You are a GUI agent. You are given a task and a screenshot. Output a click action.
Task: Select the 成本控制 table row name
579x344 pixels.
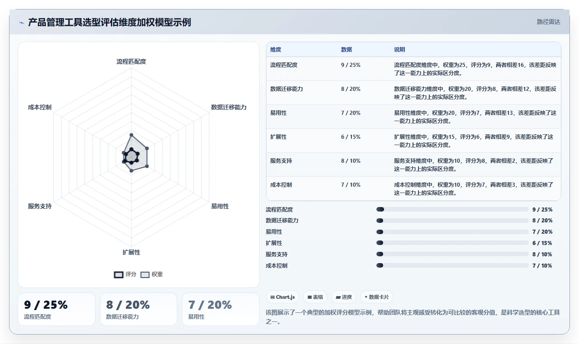coord(281,185)
